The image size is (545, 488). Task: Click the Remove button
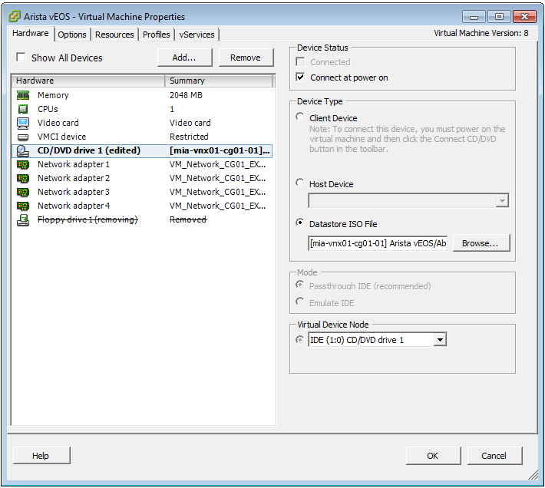[246, 58]
